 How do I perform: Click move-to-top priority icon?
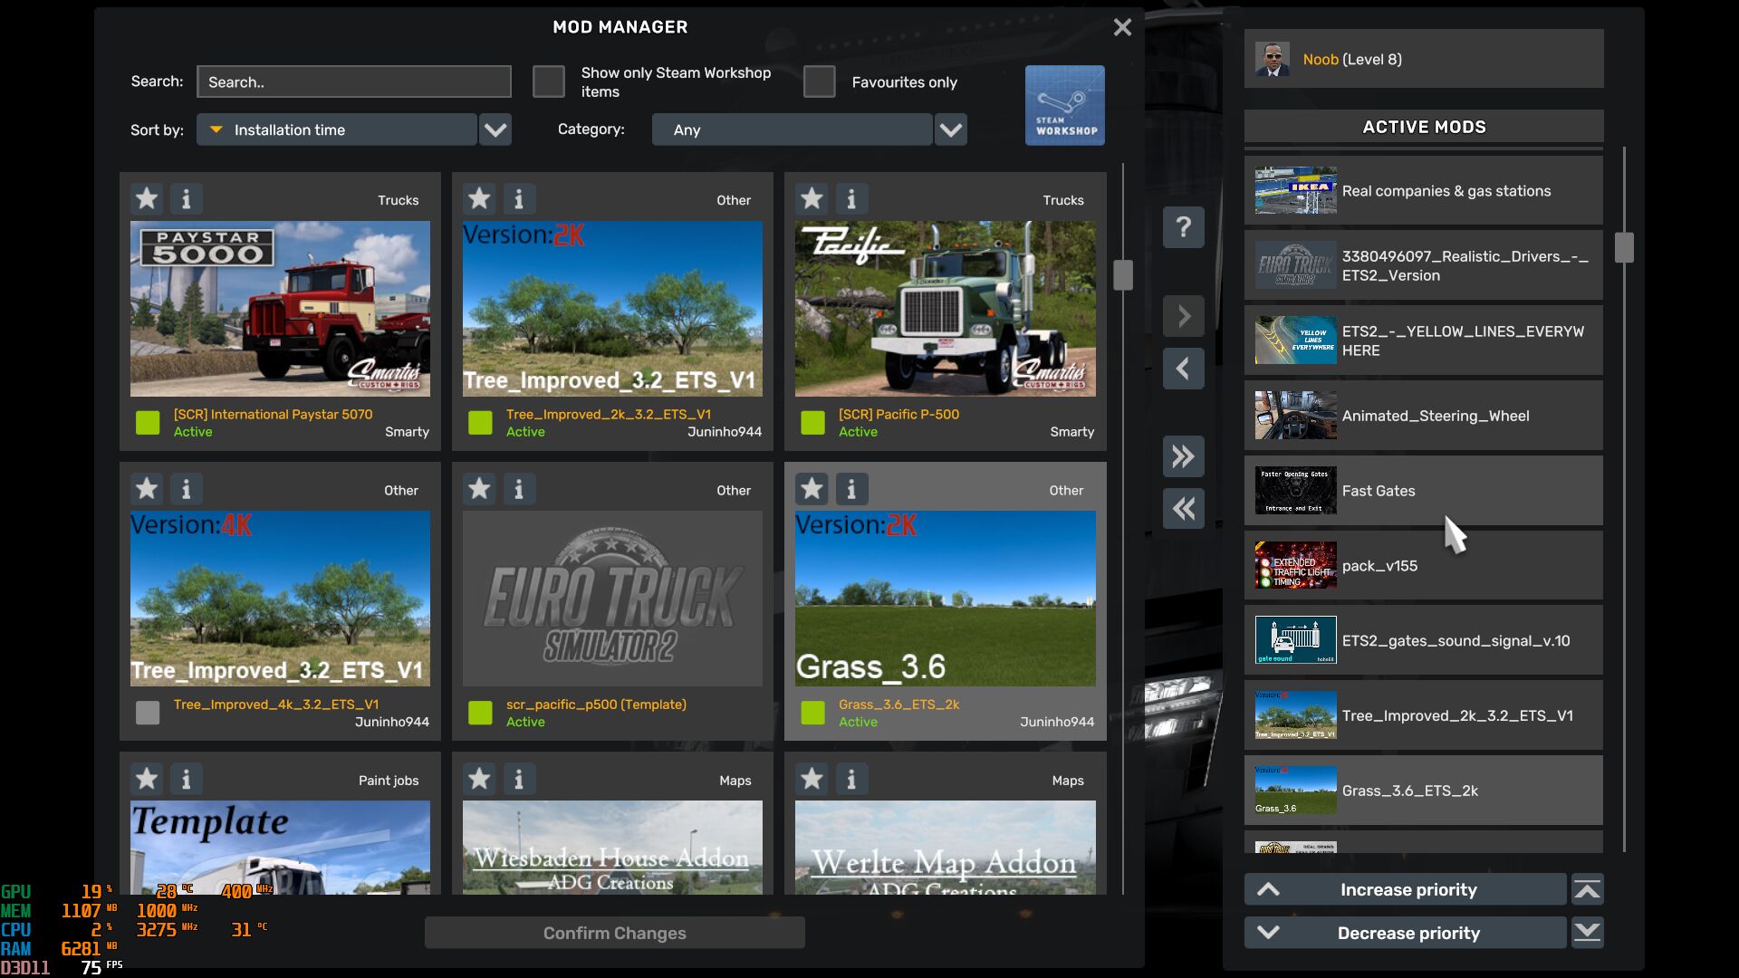coord(1587,889)
